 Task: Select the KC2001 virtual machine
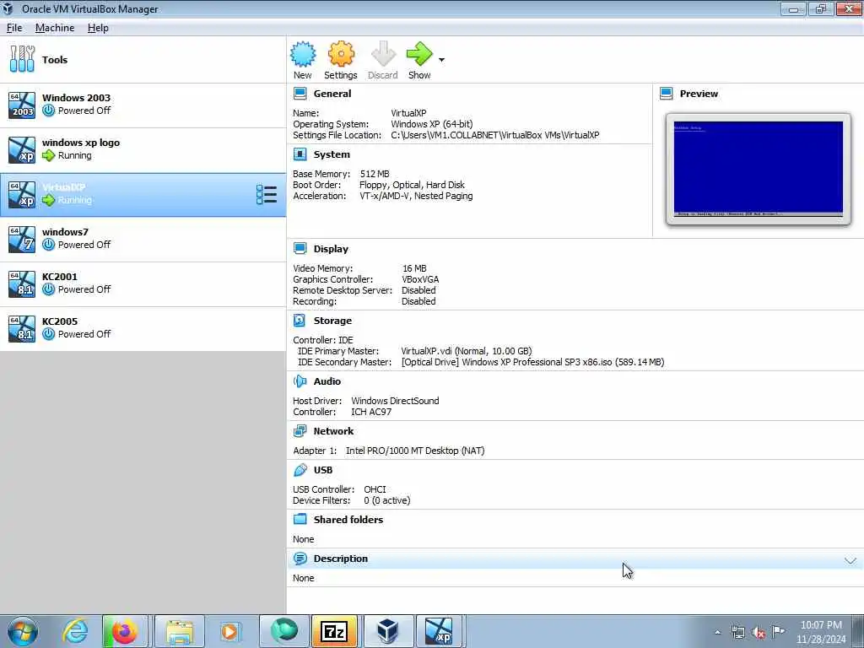pyautogui.click(x=143, y=283)
